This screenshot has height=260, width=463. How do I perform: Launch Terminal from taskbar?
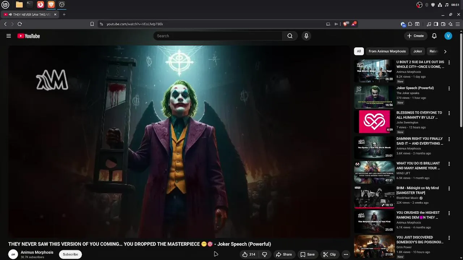[30, 5]
